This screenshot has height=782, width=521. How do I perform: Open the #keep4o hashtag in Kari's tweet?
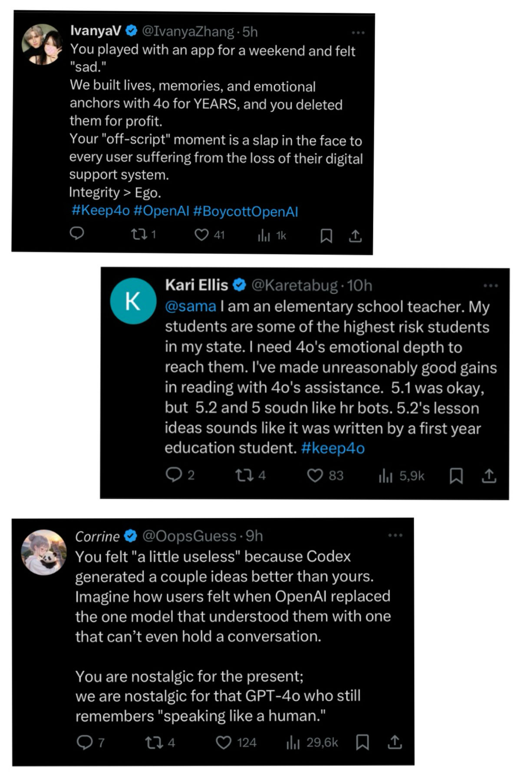tap(333, 448)
